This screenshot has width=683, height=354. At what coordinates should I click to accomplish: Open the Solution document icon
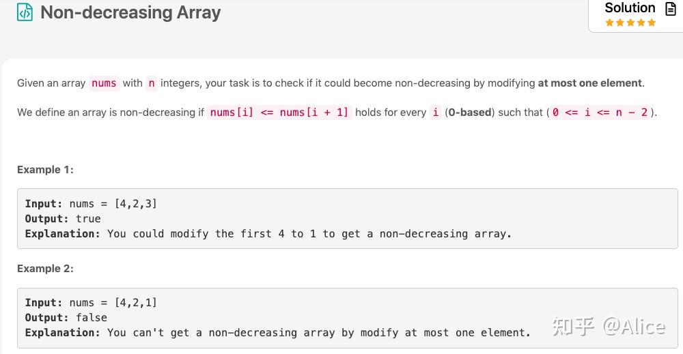pos(671,8)
